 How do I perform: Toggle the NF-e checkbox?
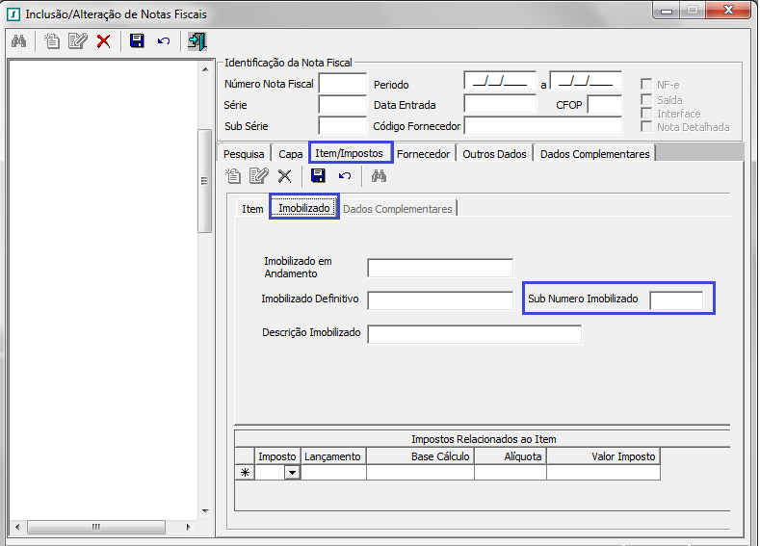pyautogui.click(x=647, y=85)
